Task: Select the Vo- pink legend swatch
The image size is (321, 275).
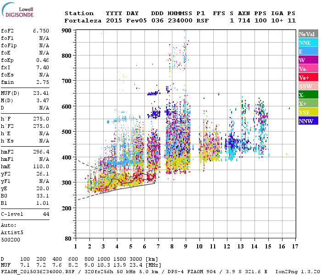Action: click(308, 69)
